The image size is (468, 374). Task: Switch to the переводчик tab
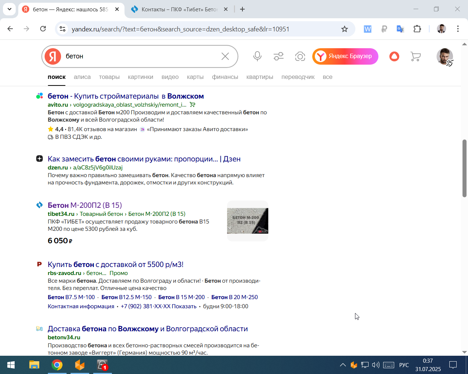point(298,77)
